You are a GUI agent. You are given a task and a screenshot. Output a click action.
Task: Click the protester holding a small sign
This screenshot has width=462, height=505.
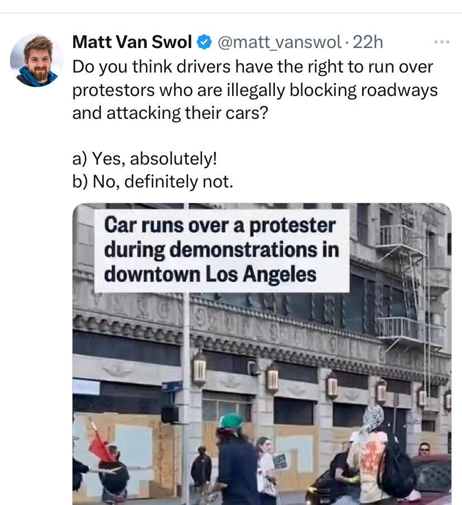(x=267, y=467)
